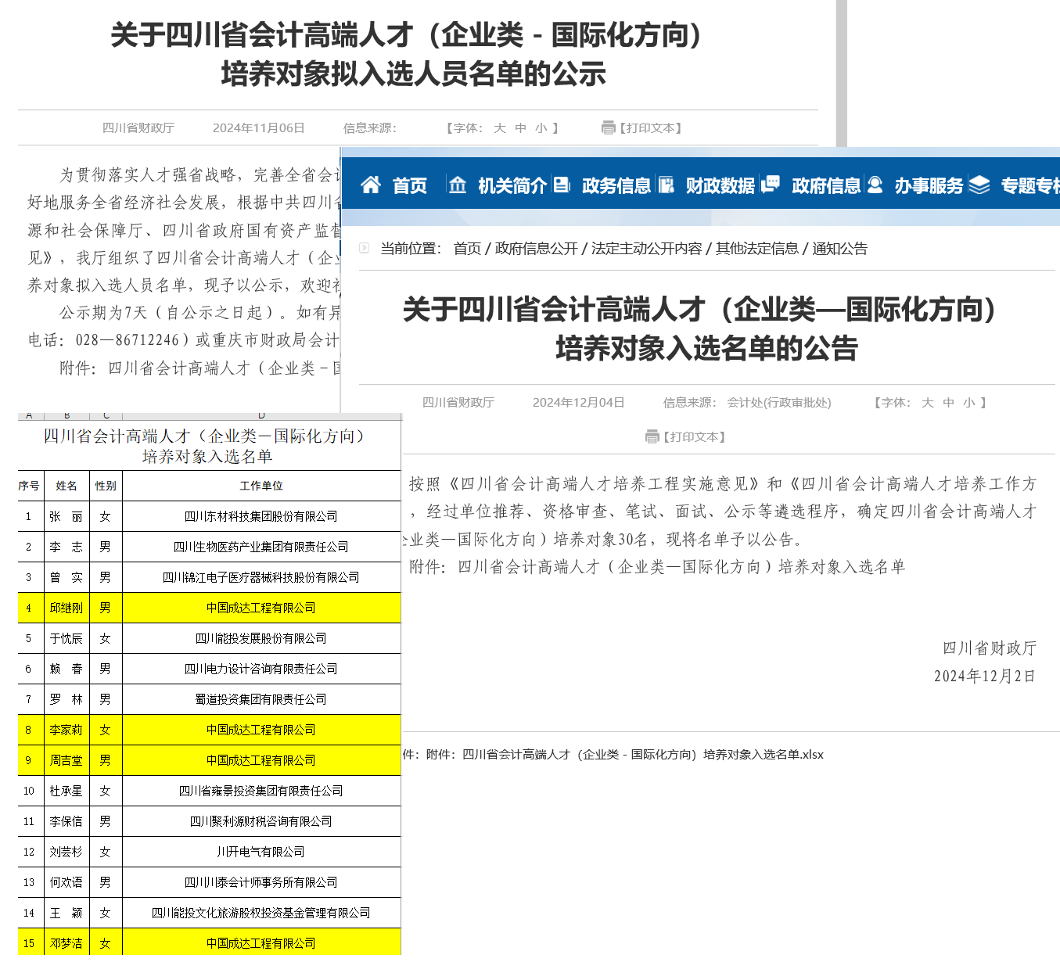Screen dimensions: 1060x962
Task: Set font size 中 on the 公告 page
Action: pyautogui.click(x=949, y=403)
